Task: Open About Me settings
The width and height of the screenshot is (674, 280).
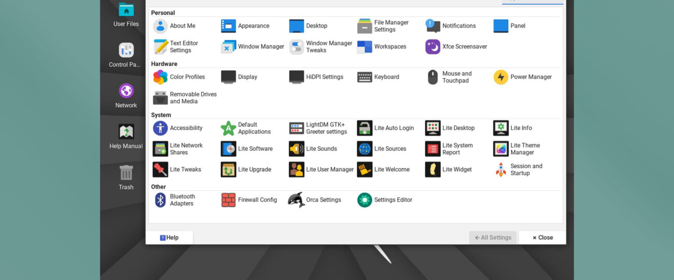Action: [175, 26]
